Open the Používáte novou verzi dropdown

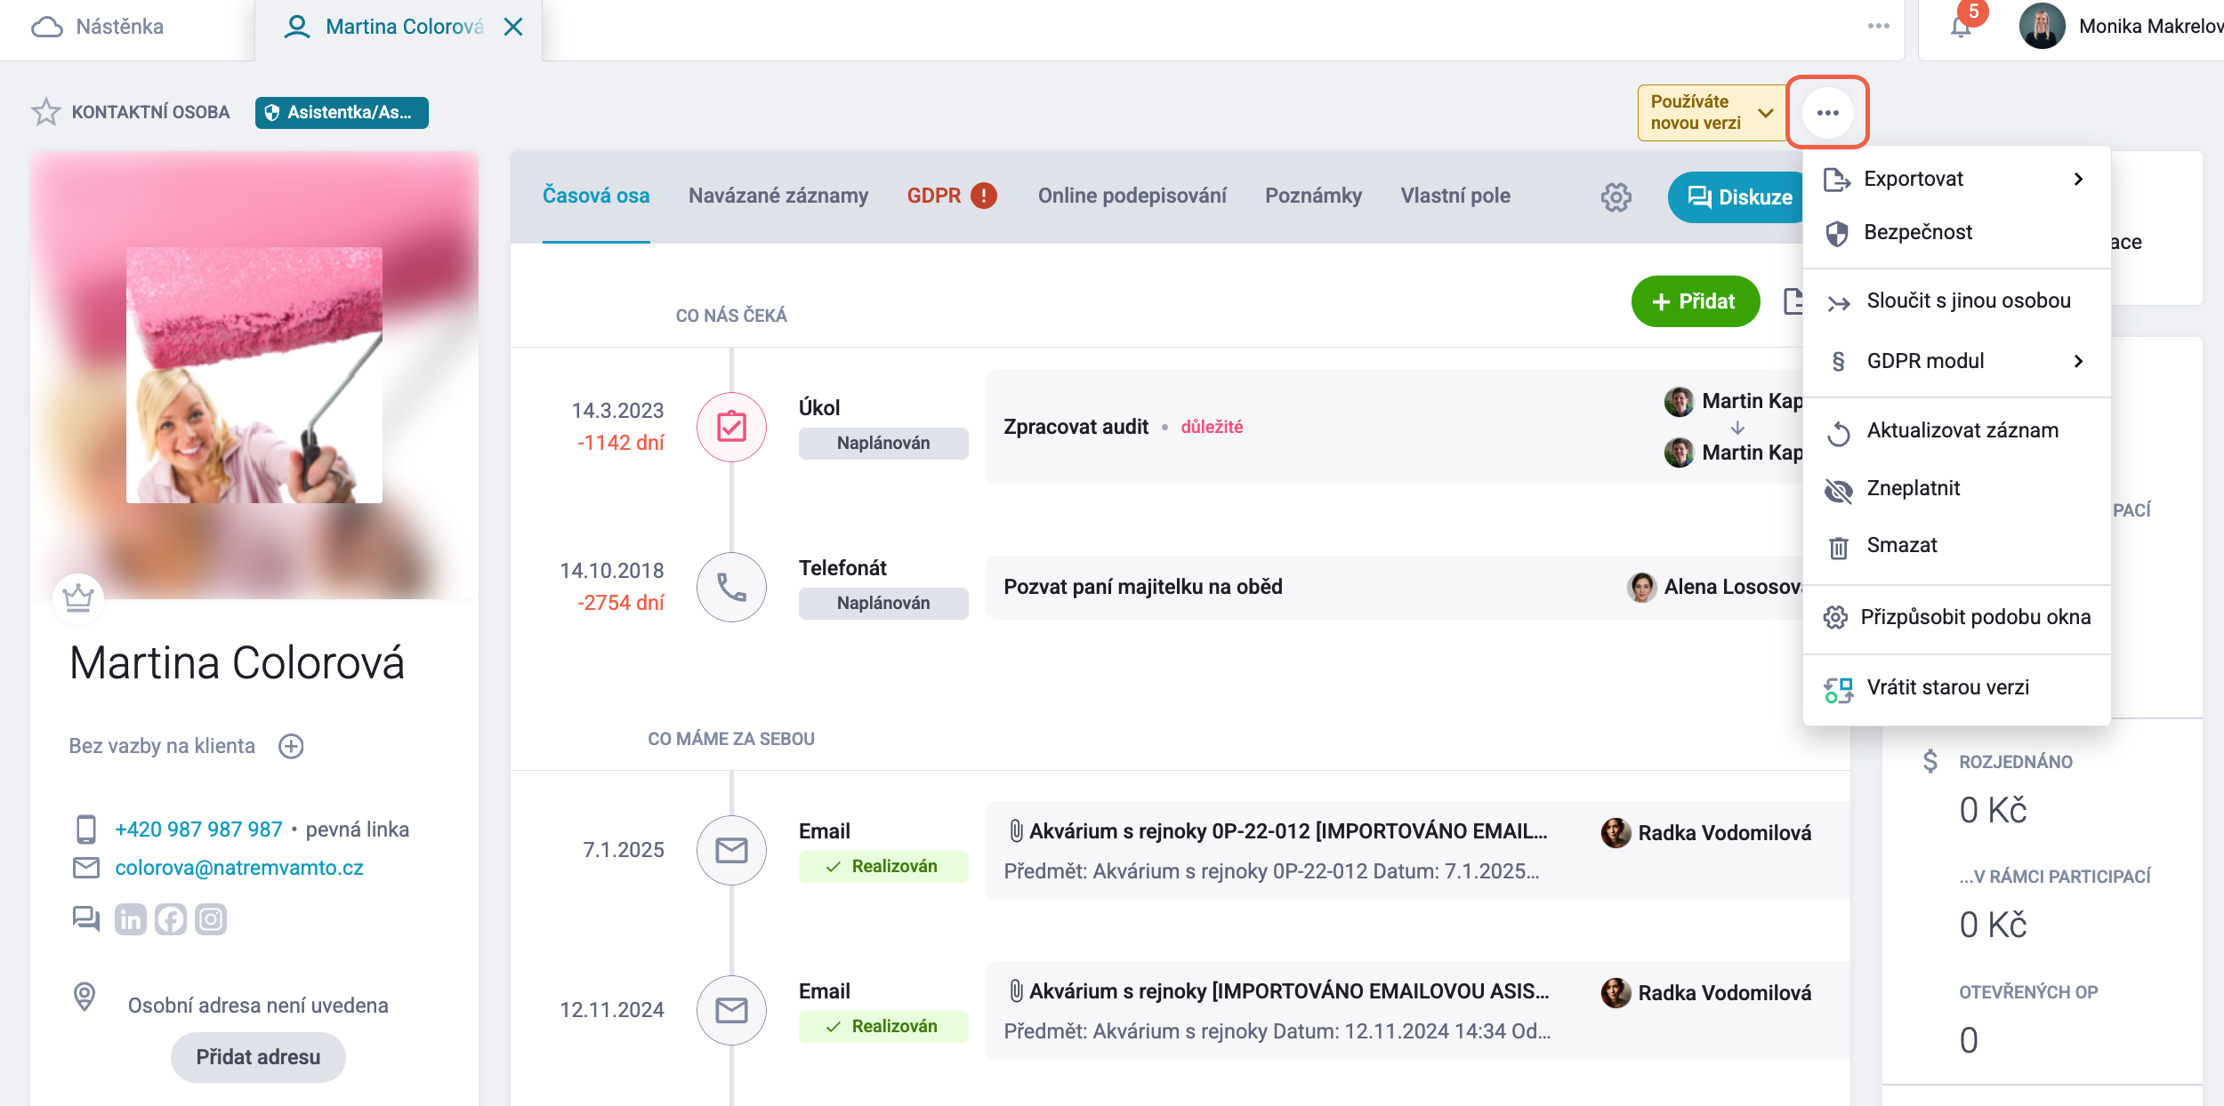(1712, 113)
